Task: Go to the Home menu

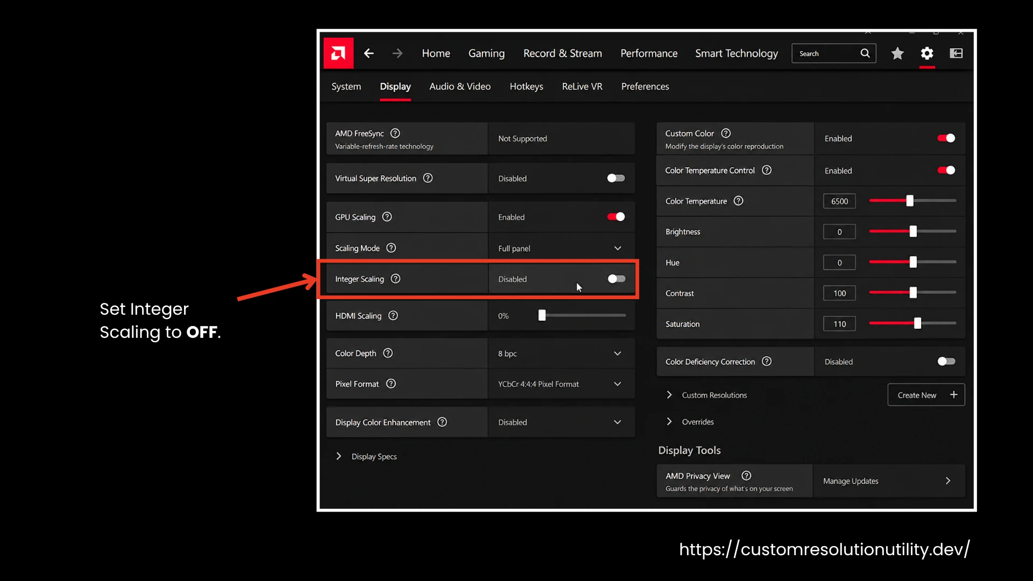Action: point(436,53)
